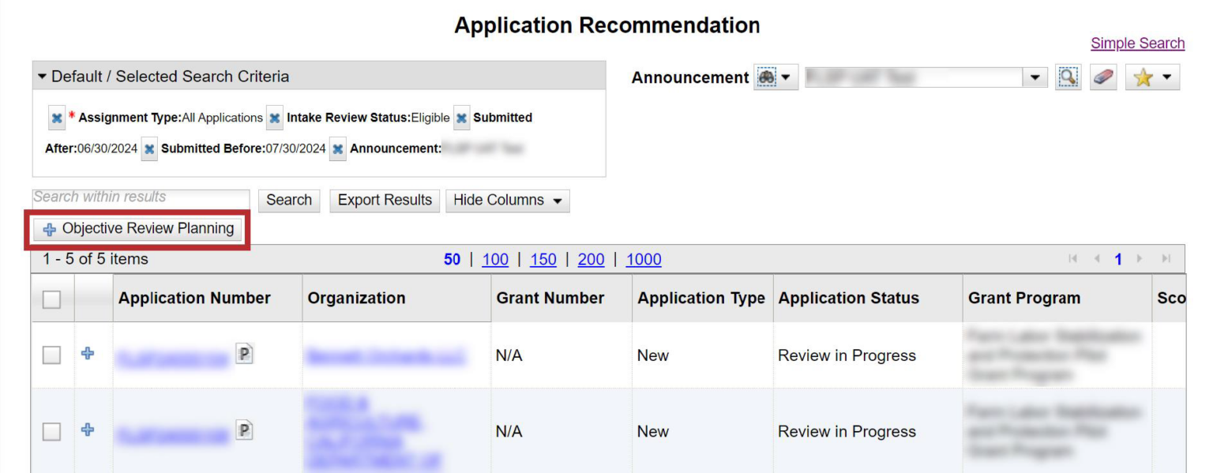Show 100 items per page

point(494,260)
